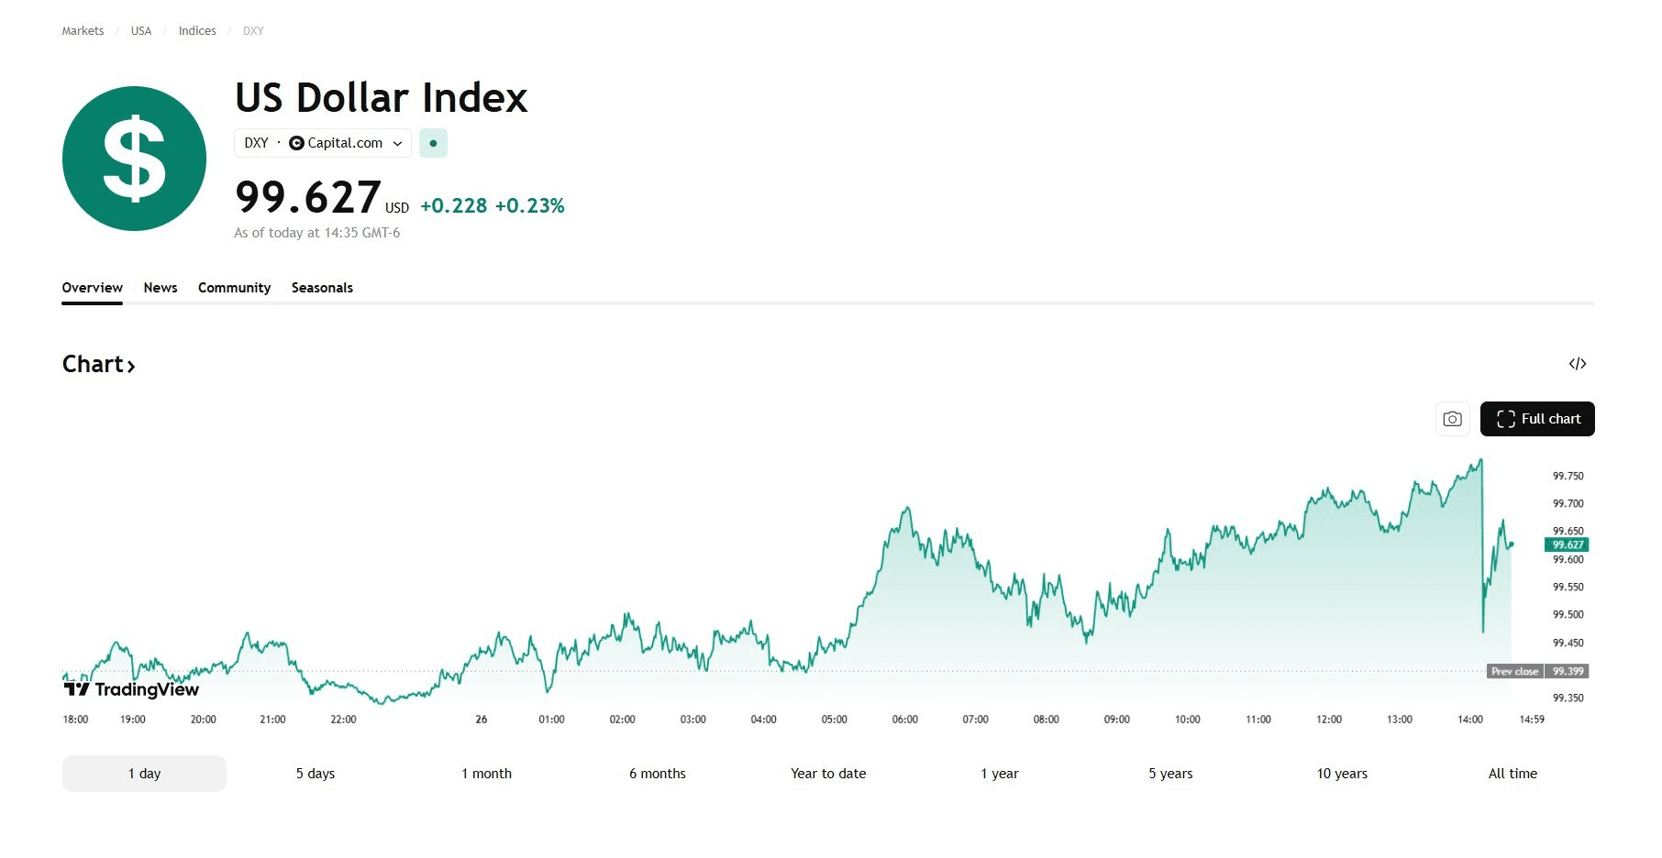The width and height of the screenshot is (1662, 858).
Task: Set chart range to All time
Action: 1512,774
